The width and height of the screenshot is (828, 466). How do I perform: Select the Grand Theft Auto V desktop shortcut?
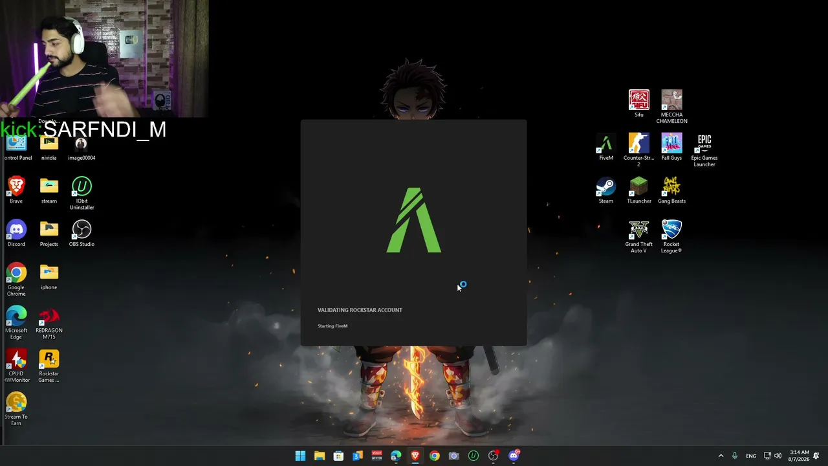[639, 237]
